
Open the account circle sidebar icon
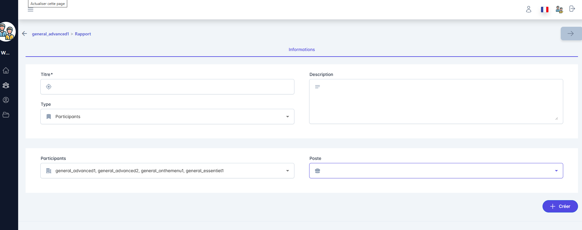(x=6, y=100)
